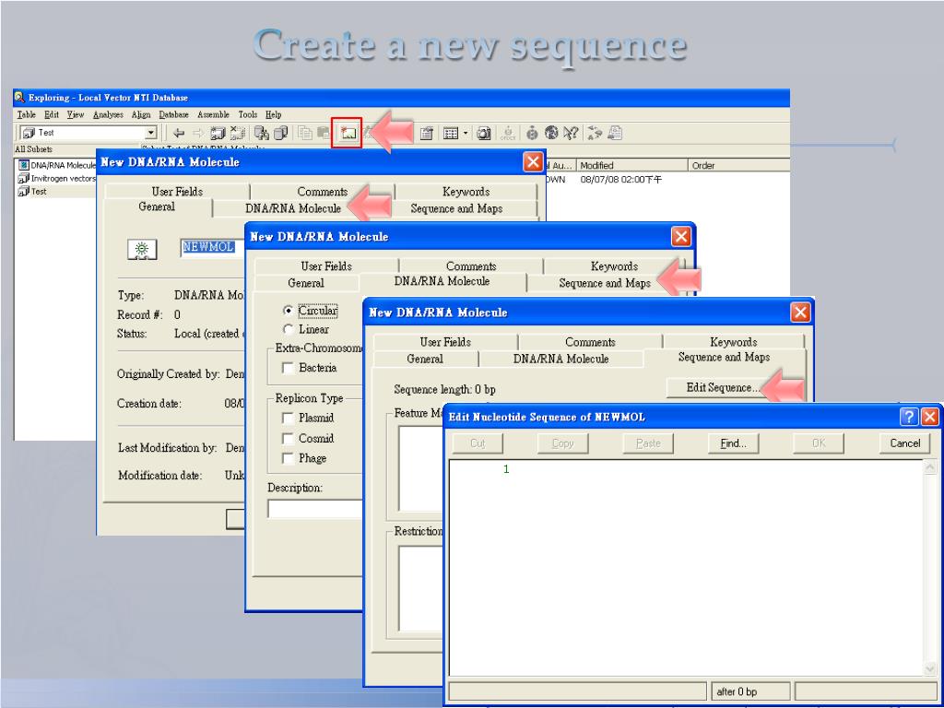
Task: Open Comments tab in Circular/Linear dialog
Action: [x=471, y=266]
